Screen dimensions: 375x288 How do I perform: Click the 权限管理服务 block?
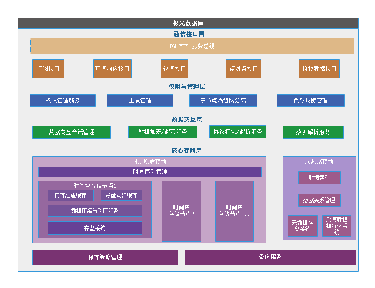(63, 100)
